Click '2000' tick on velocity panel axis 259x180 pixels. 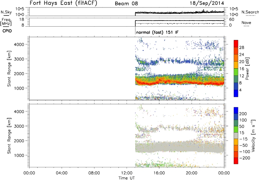pos(19,141)
